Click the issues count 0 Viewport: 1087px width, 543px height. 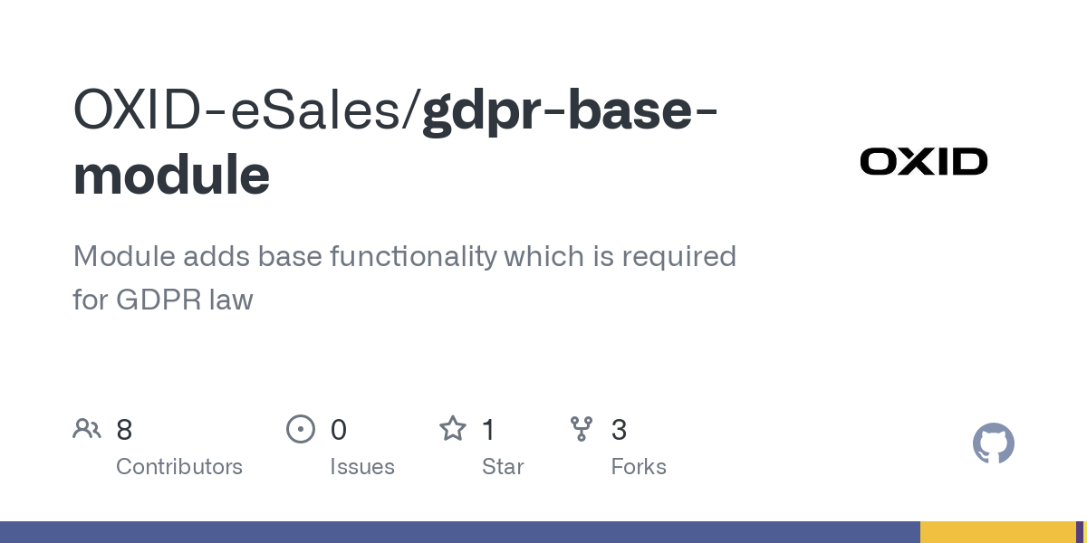(x=338, y=430)
